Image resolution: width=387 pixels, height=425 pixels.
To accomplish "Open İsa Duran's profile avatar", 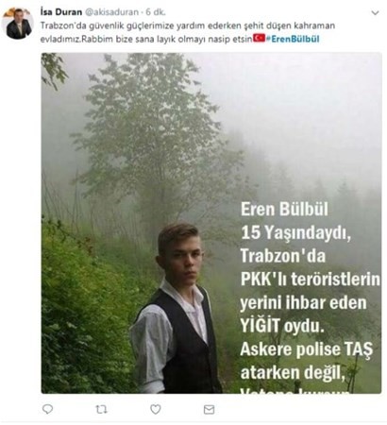I will 18,24.
